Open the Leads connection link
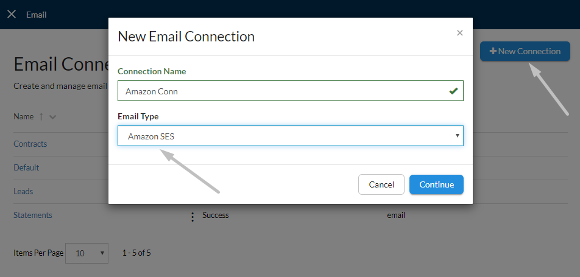Screen dimensions: 580x277 pyautogui.click(x=23, y=191)
